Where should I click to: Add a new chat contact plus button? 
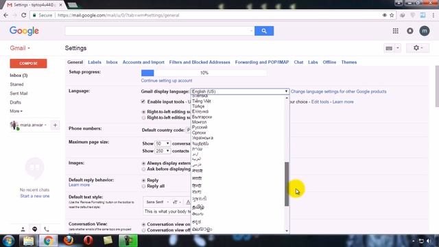click(x=55, y=125)
